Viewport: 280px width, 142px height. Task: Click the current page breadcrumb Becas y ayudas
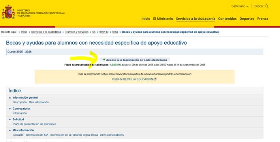point(170,32)
